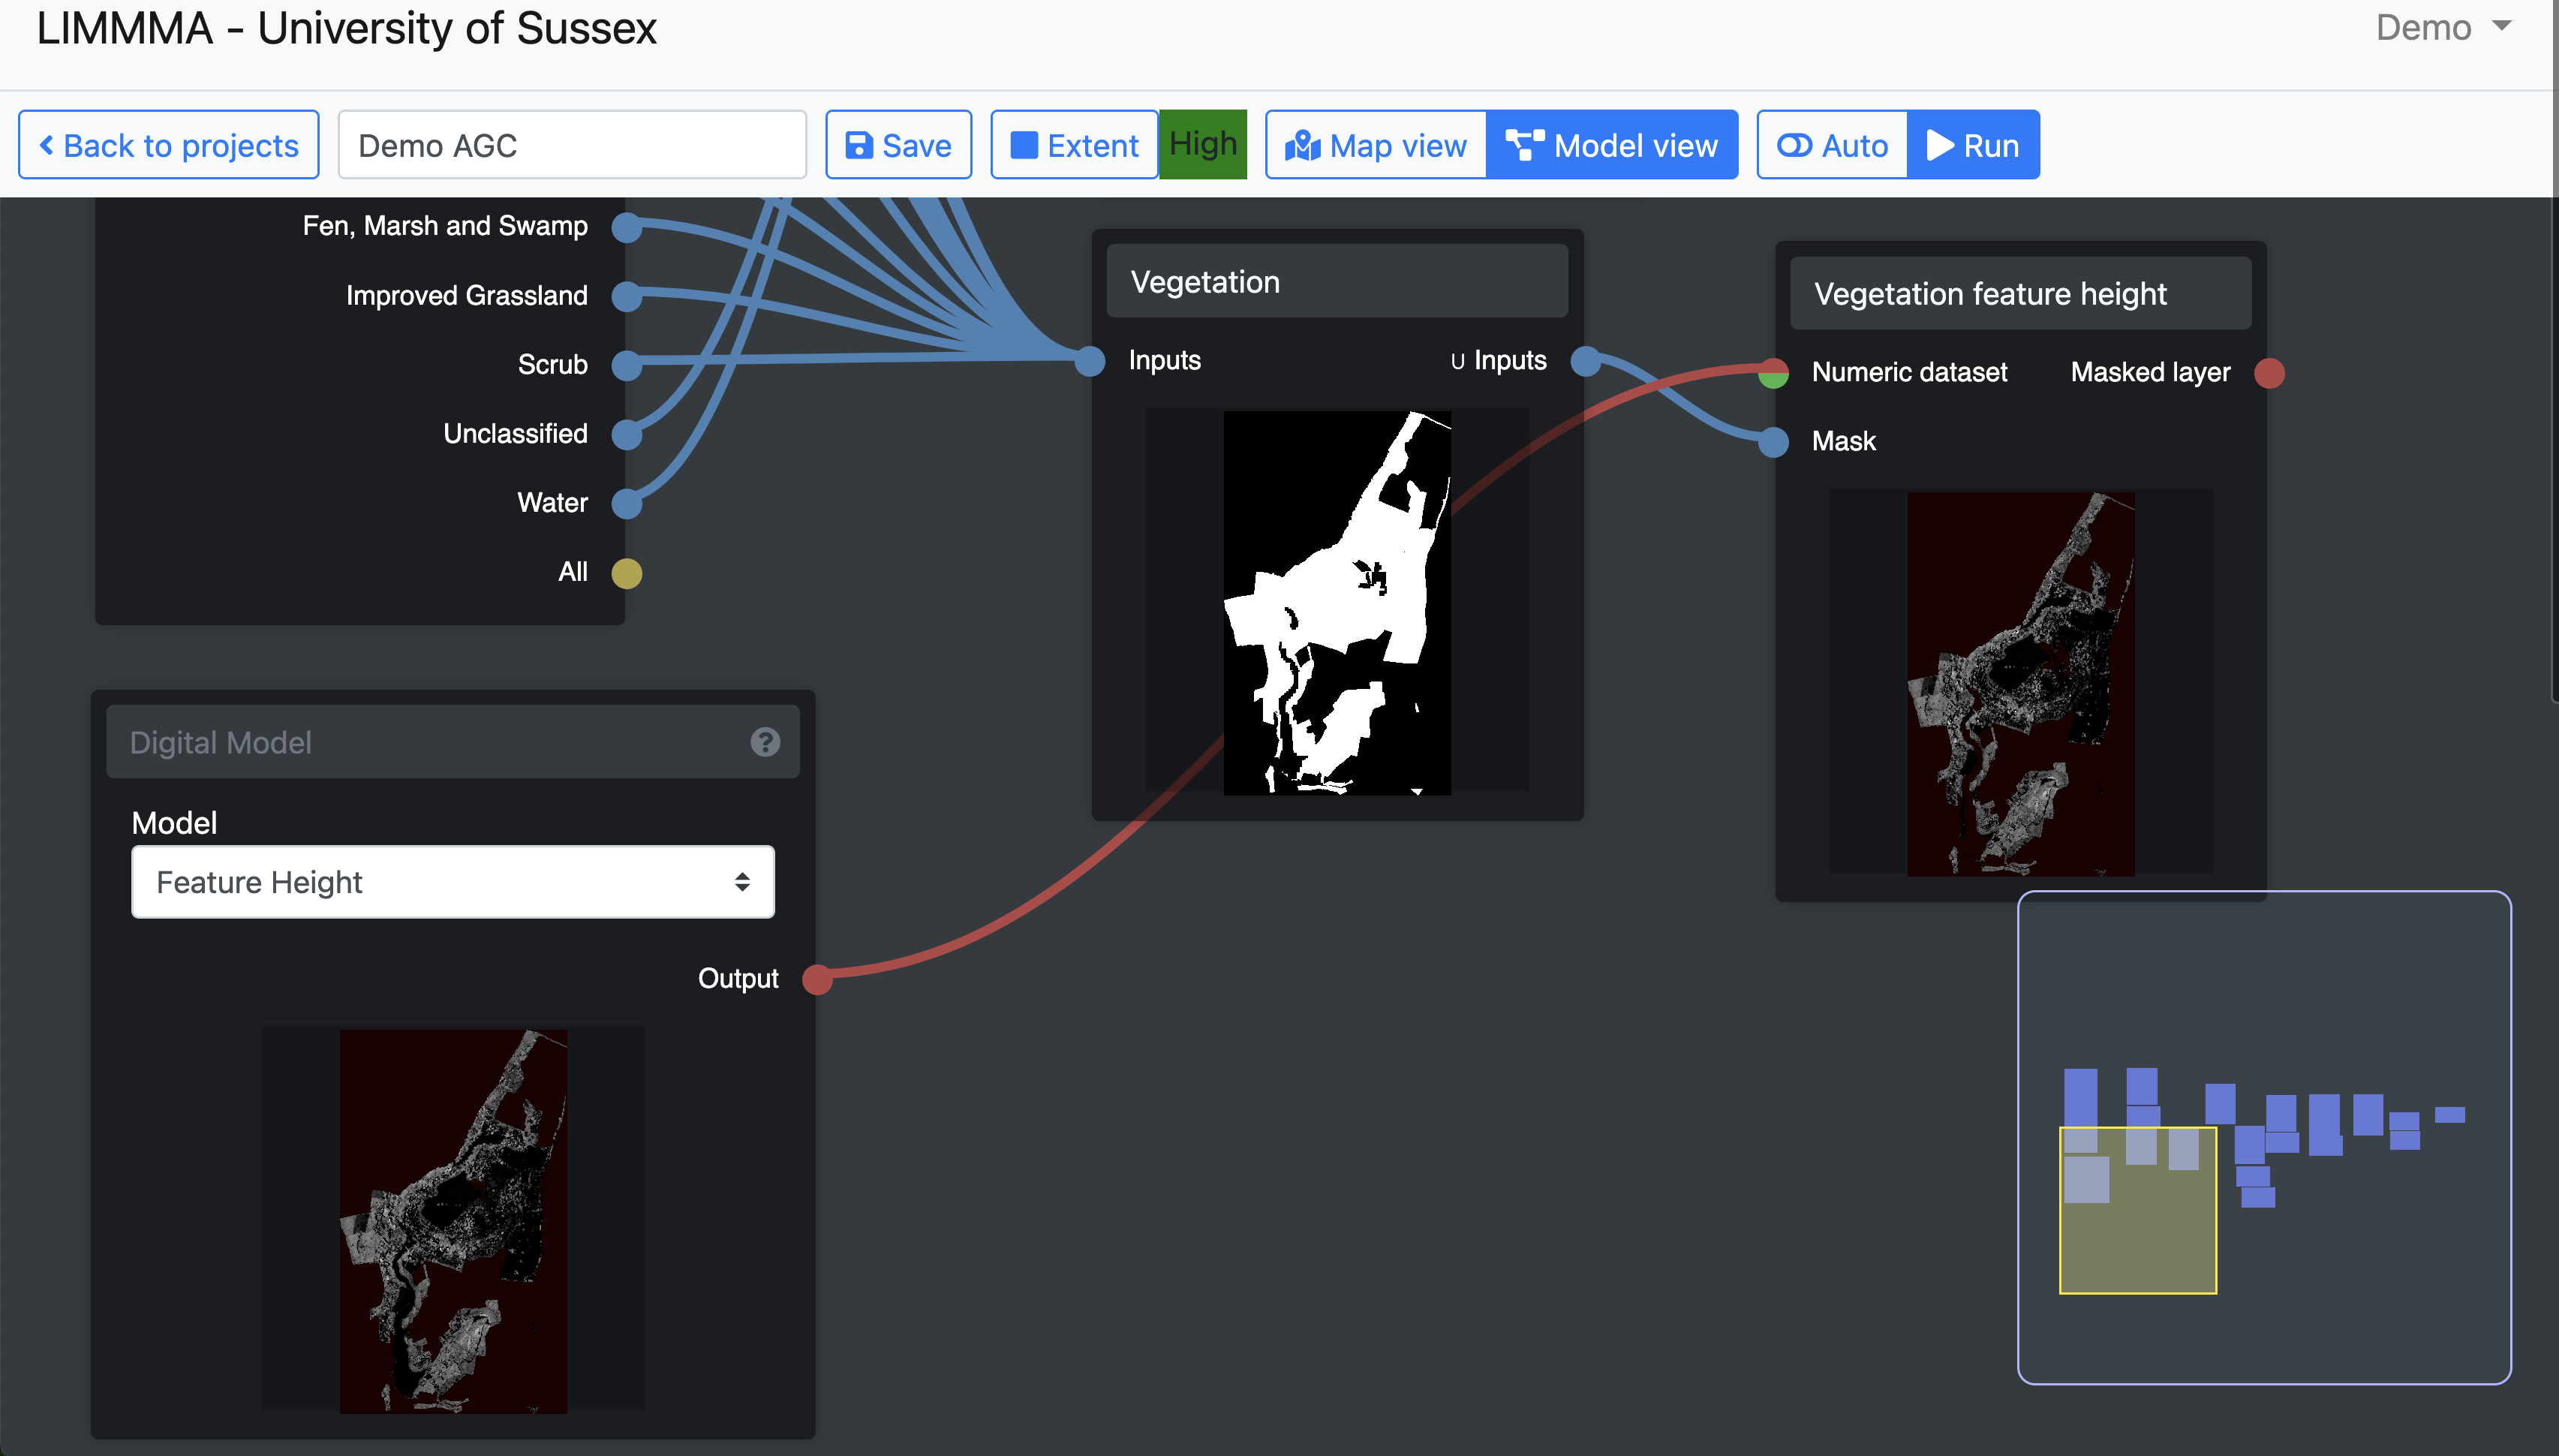Click the project name field Demo AGC
2559x1456 pixels.
(x=572, y=146)
